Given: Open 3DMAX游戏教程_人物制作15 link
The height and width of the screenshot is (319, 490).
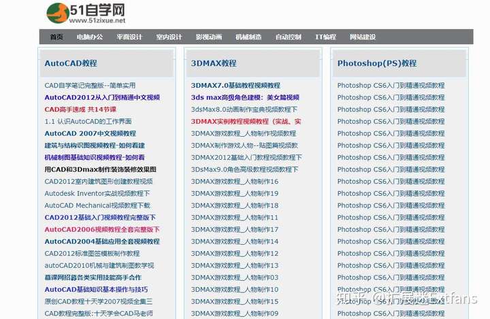Looking at the screenshot, I should click(235, 301).
